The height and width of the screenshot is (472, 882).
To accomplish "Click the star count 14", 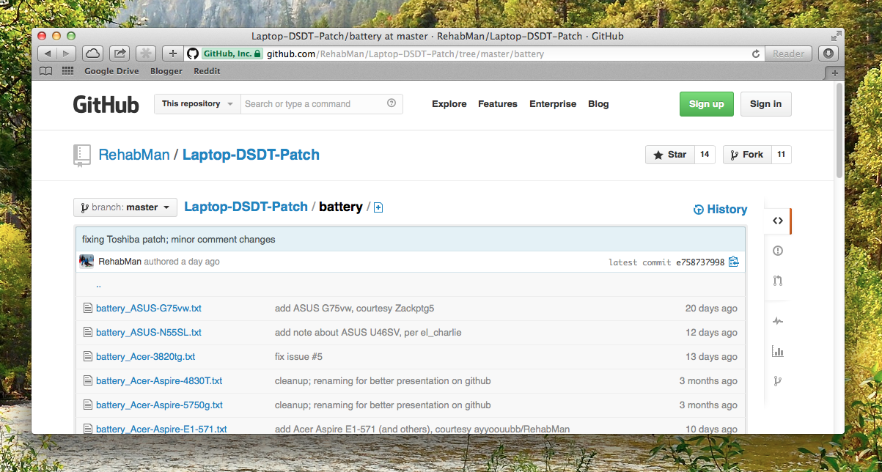I will pyautogui.click(x=705, y=155).
